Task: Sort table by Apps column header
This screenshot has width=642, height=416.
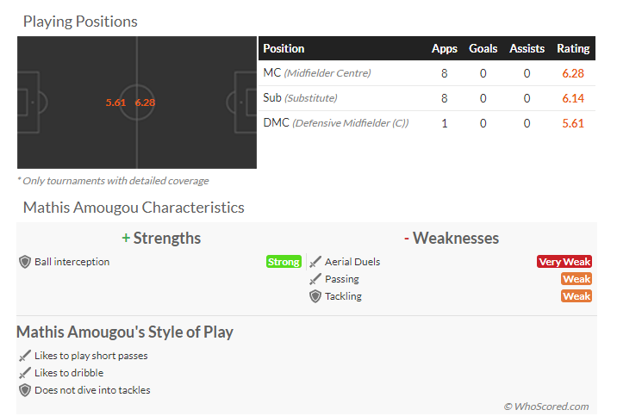Action: pos(445,49)
